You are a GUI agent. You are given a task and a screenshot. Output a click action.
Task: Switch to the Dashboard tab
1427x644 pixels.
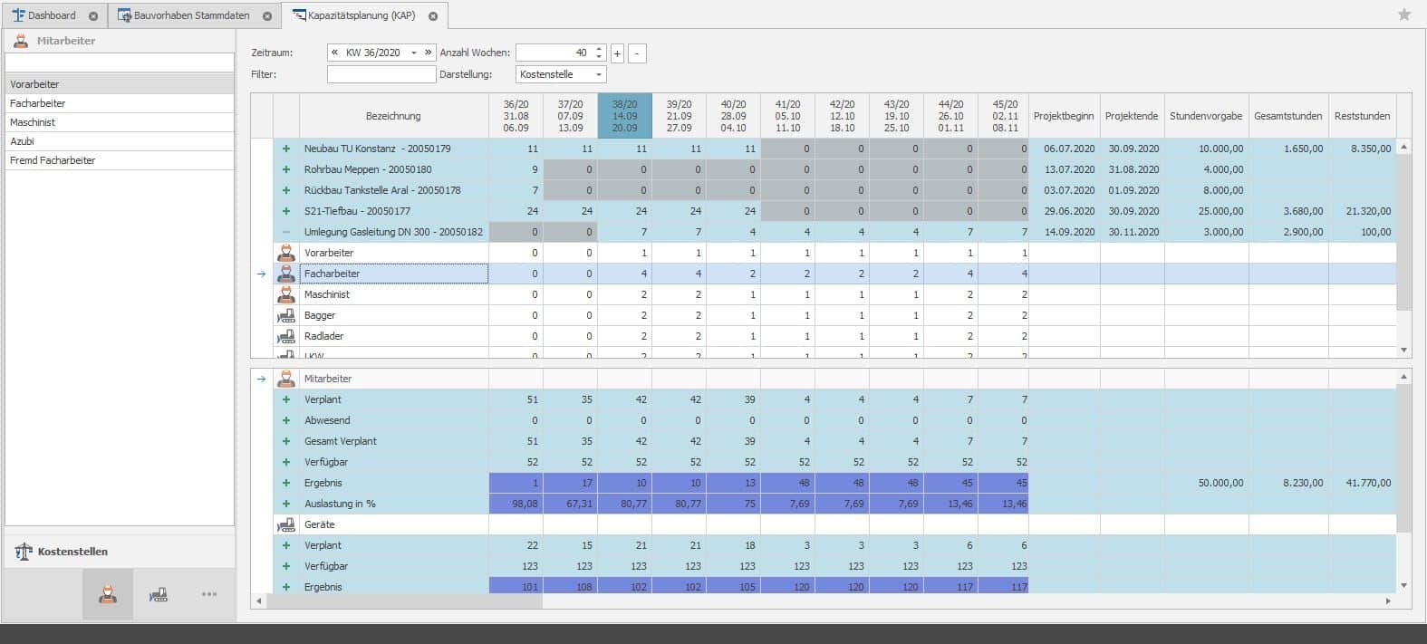51,15
